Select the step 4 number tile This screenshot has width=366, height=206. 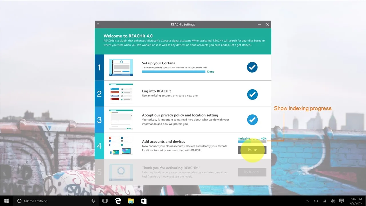pyautogui.click(x=99, y=146)
